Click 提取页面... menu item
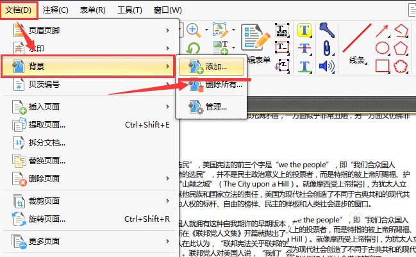Image resolution: width=416 pixels, height=257 pixels. tap(90, 124)
